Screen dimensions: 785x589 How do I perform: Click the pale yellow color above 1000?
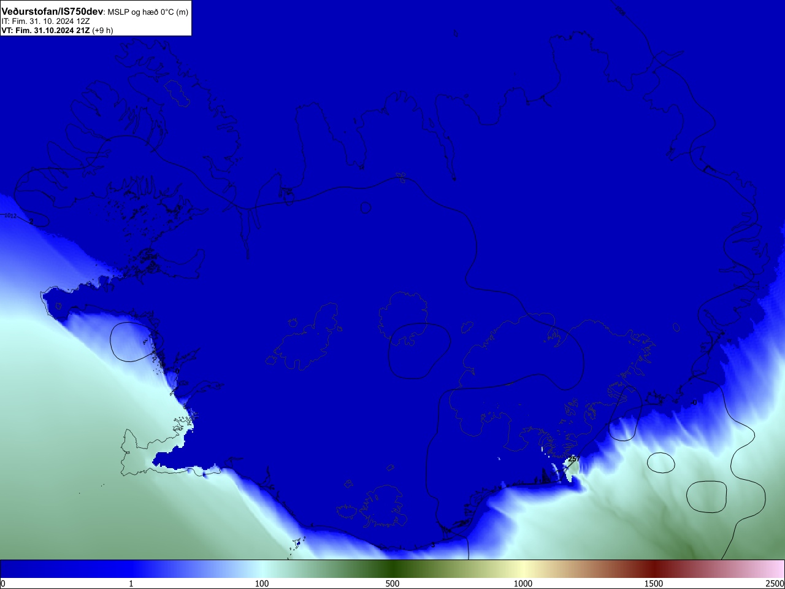[x=523, y=569]
